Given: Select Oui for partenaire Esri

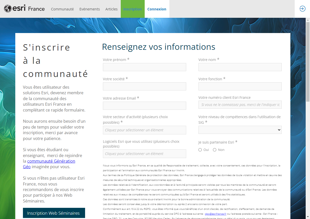Looking at the screenshot, I should [x=200, y=150].
